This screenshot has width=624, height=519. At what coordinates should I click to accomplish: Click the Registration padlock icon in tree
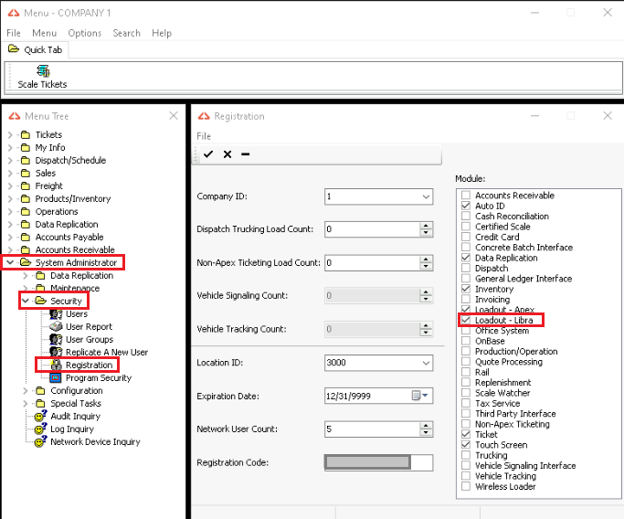coord(56,365)
